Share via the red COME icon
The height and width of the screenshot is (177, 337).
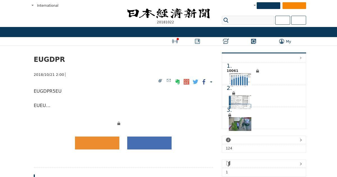[x=186, y=82]
